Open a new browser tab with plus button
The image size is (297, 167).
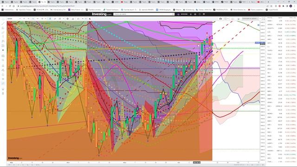click(x=268, y=2)
